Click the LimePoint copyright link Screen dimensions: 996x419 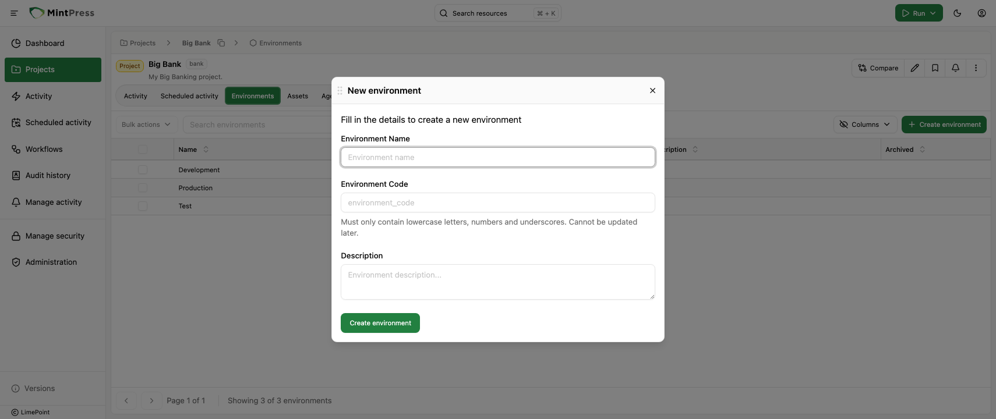30,412
